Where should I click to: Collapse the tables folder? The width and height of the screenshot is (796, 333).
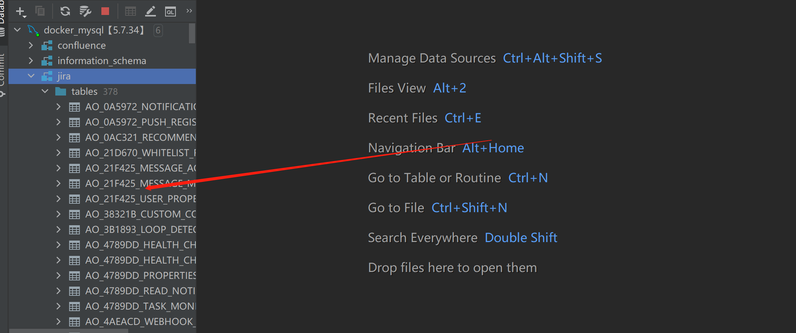pos(45,91)
